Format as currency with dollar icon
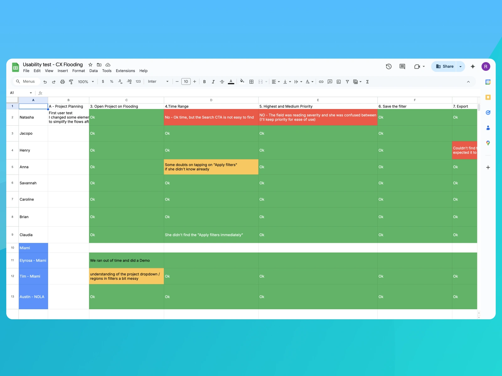This screenshot has height=376, width=502. [103, 81]
